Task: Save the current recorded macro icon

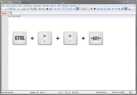Action: 105,9
